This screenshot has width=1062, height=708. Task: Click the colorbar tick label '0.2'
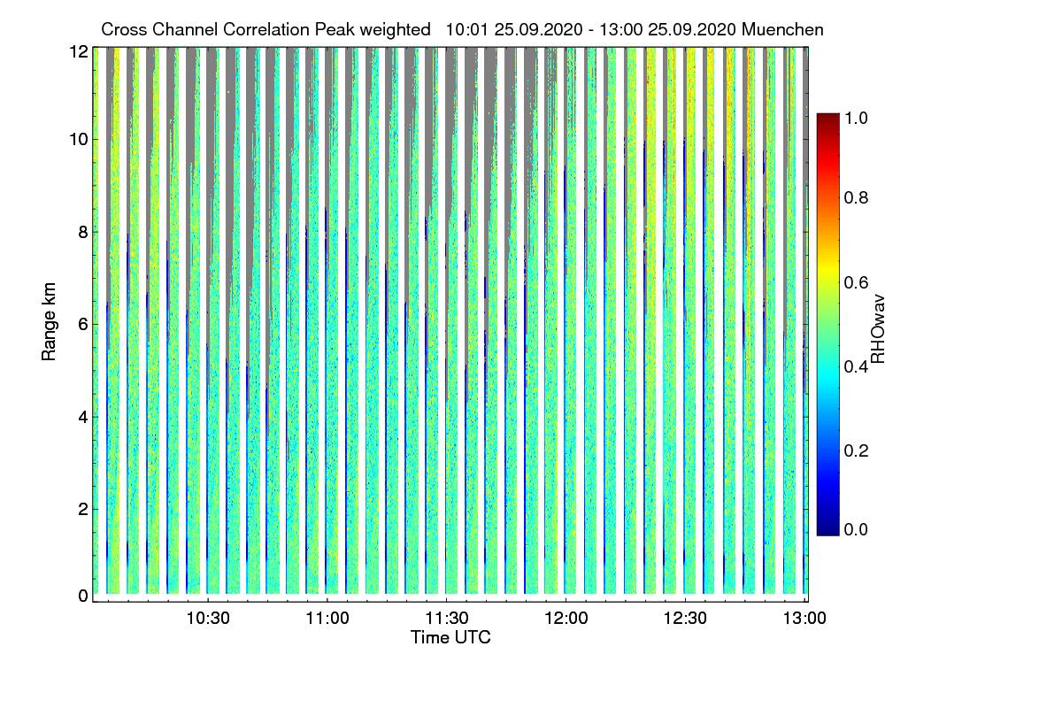click(855, 450)
